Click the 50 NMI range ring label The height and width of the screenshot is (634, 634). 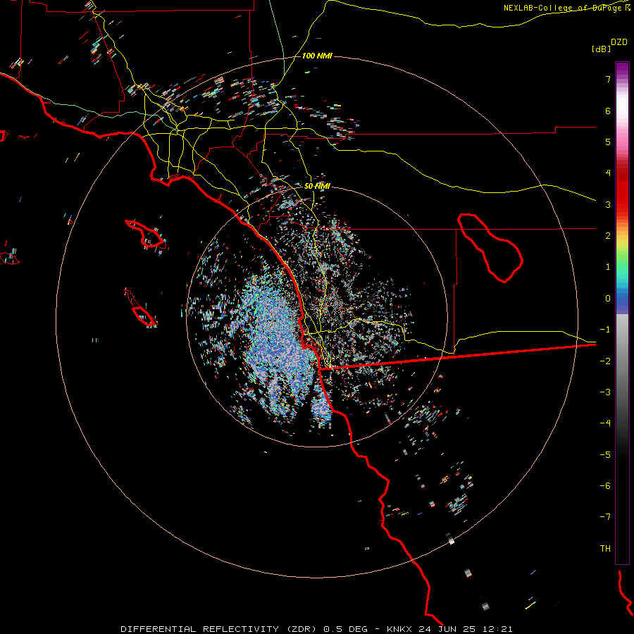tap(317, 186)
